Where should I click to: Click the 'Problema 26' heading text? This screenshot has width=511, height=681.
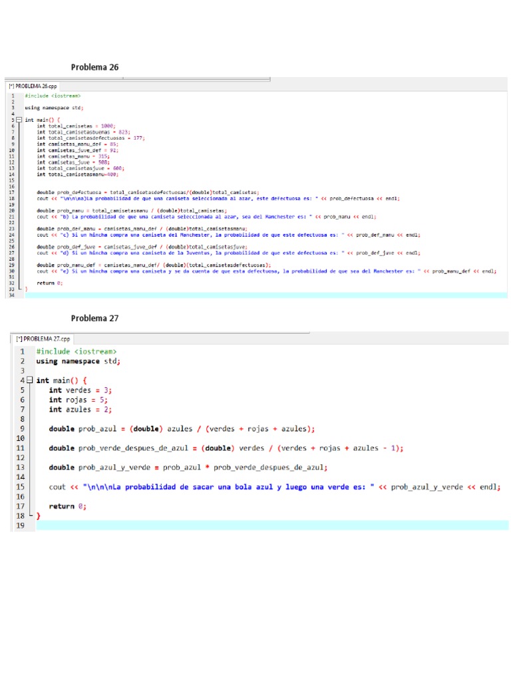coord(94,67)
